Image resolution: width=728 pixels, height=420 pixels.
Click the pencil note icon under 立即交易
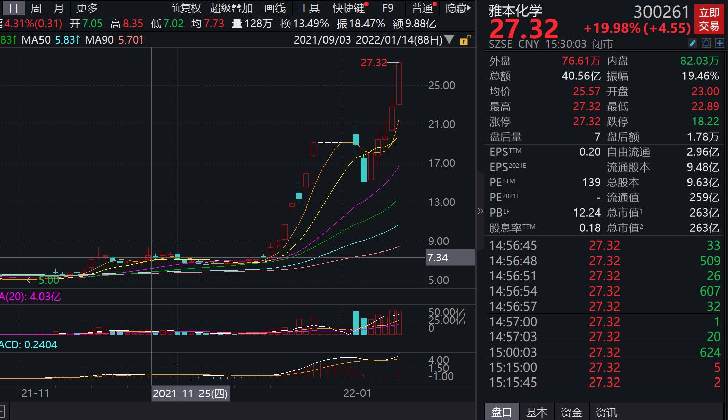693,43
